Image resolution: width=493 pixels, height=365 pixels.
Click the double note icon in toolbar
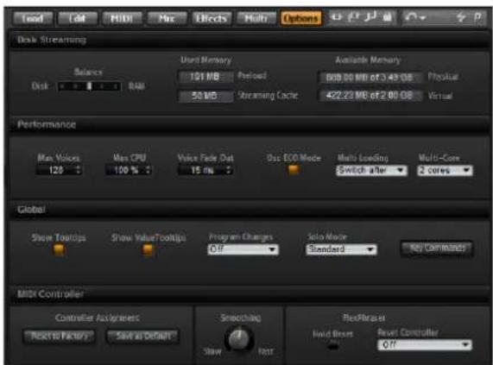coord(370,17)
